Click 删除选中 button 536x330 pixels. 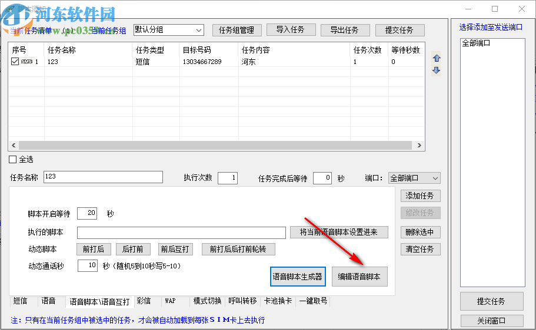pyautogui.click(x=420, y=233)
